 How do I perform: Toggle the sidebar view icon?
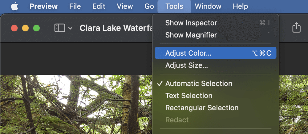(x=60, y=28)
